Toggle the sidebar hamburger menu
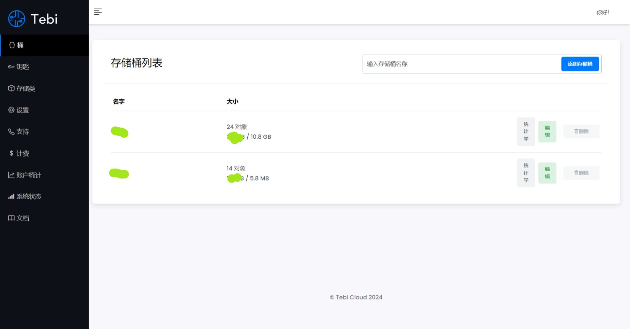Viewport: 630px width, 329px height. [98, 12]
